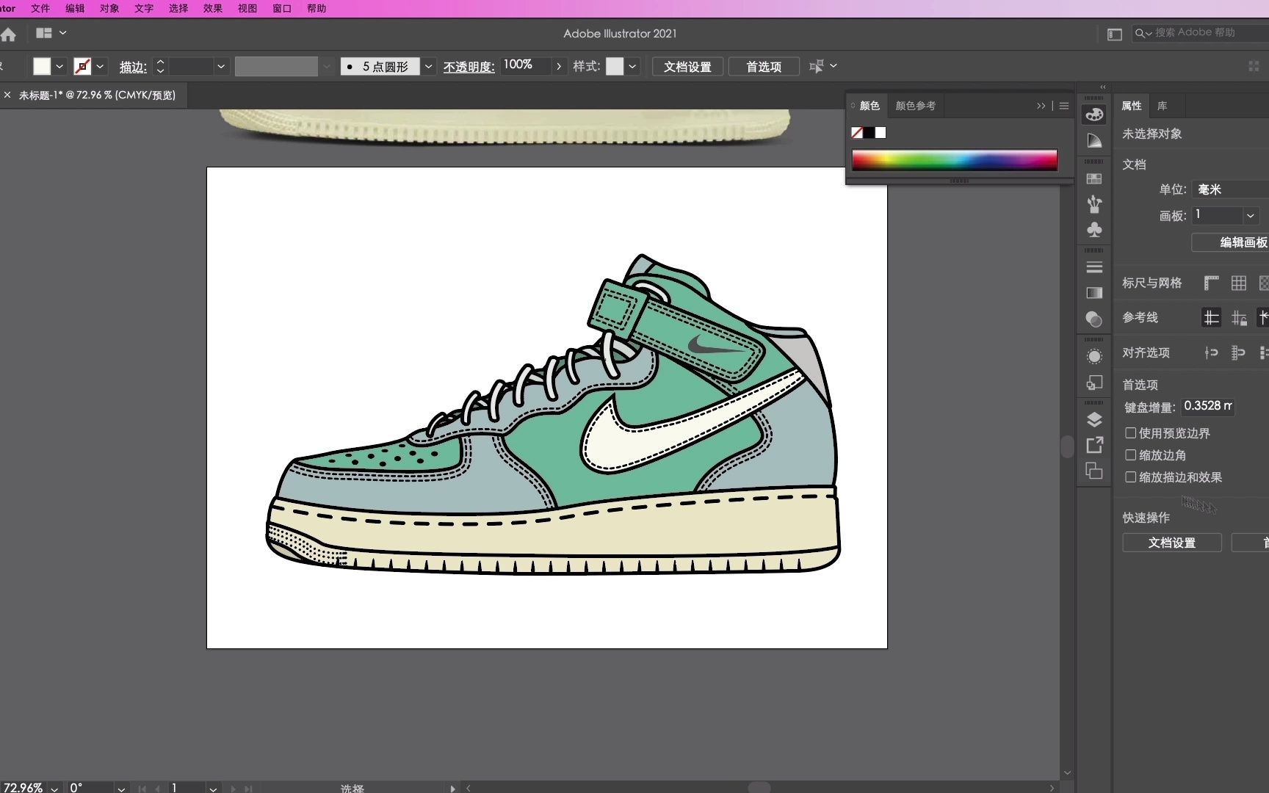Click the show grid icon
The height and width of the screenshot is (793, 1269).
click(x=1239, y=283)
